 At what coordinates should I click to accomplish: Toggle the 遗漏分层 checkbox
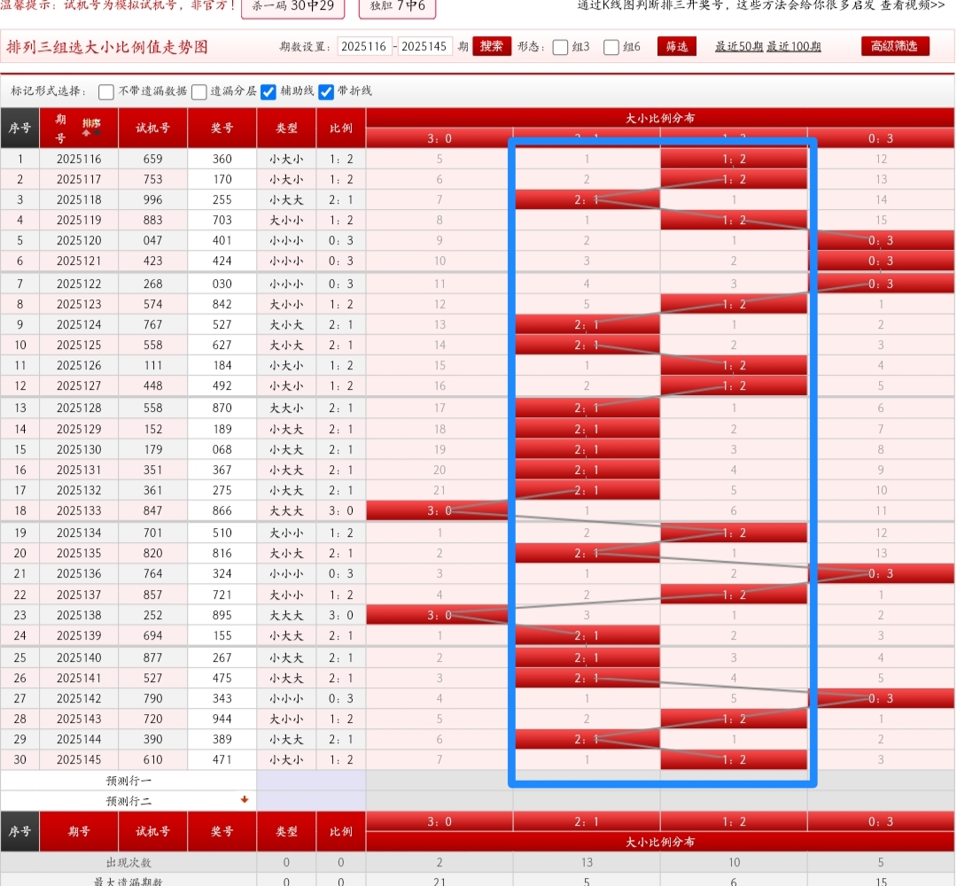pos(199,91)
